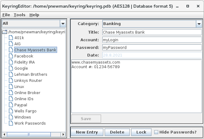The image size is (204, 139).
Task: Select the Fidelity IRA entry
Action: coord(24,62)
